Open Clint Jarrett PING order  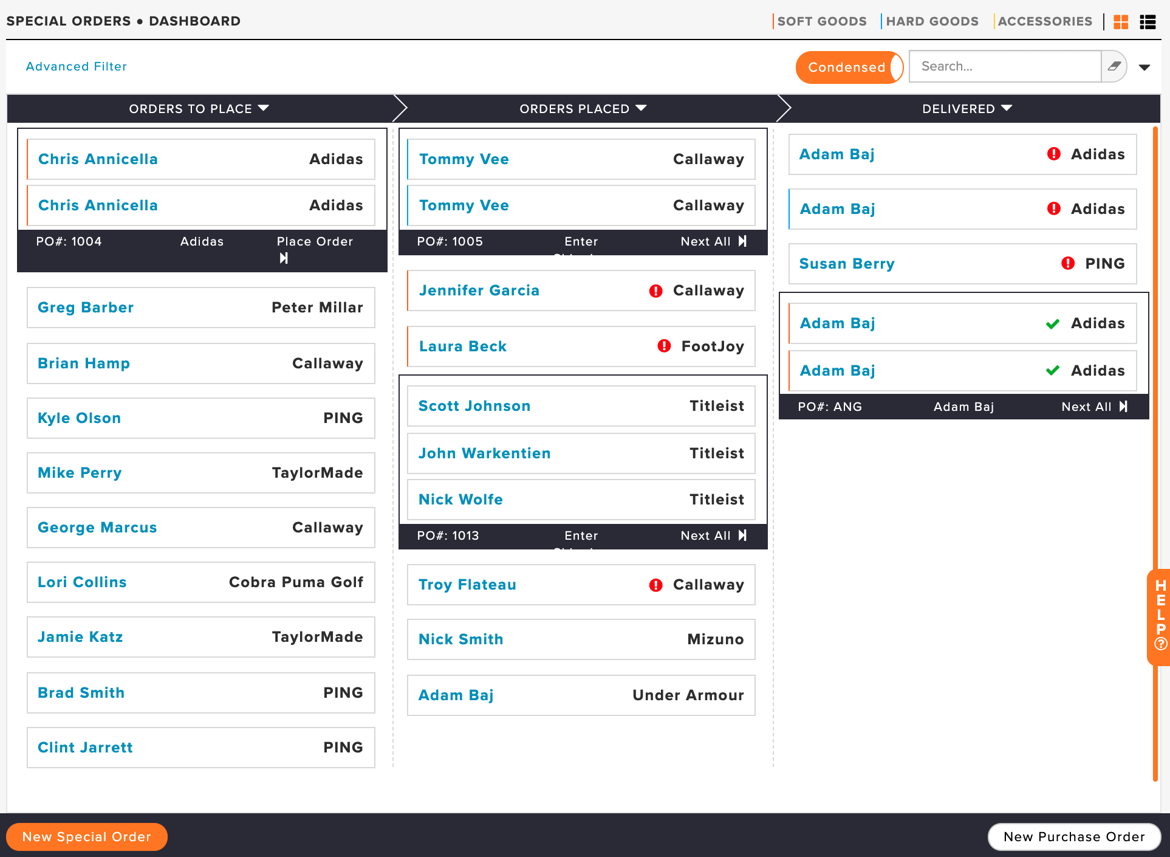pyautogui.click(x=201, y=748)
